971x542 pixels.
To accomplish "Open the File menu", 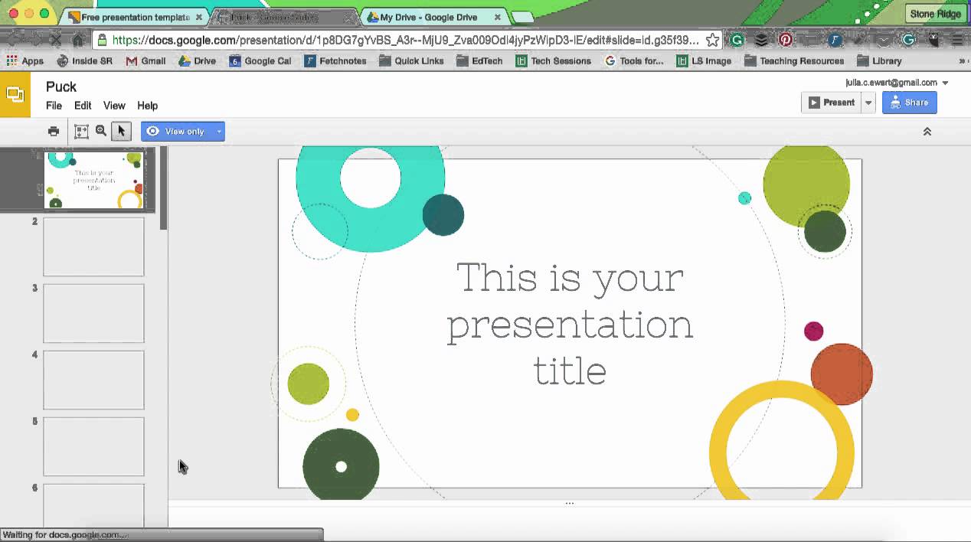I will (x=54, y=106).
